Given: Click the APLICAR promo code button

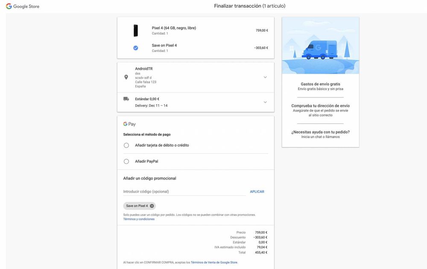Looking at the screenshot, I should [x=257, y=192].
